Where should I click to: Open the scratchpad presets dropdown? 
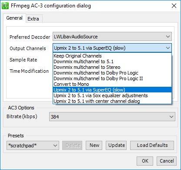coord(33,145)
